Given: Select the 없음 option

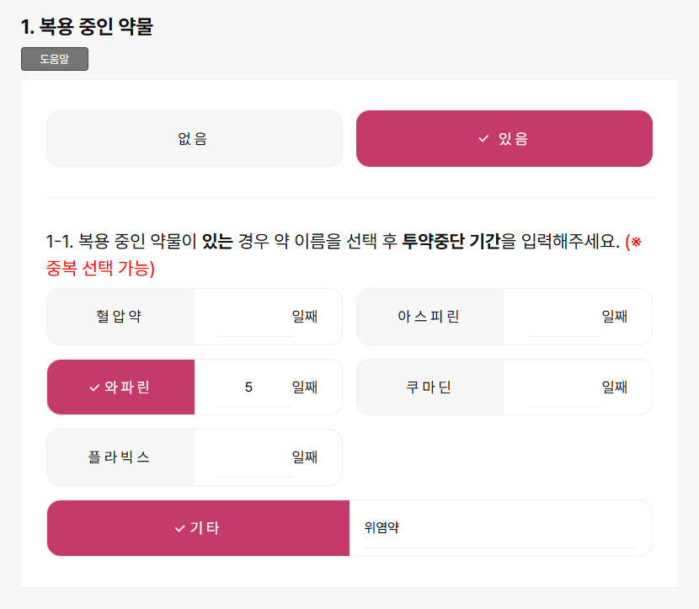Looking at the screenshot, I should [x=194, y=139].
